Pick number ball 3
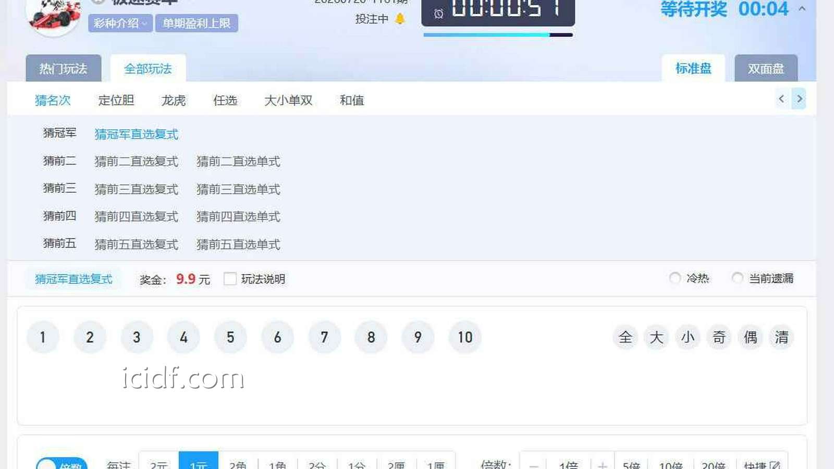This screenshot has width=834, height=469. (x=137, y=337)
